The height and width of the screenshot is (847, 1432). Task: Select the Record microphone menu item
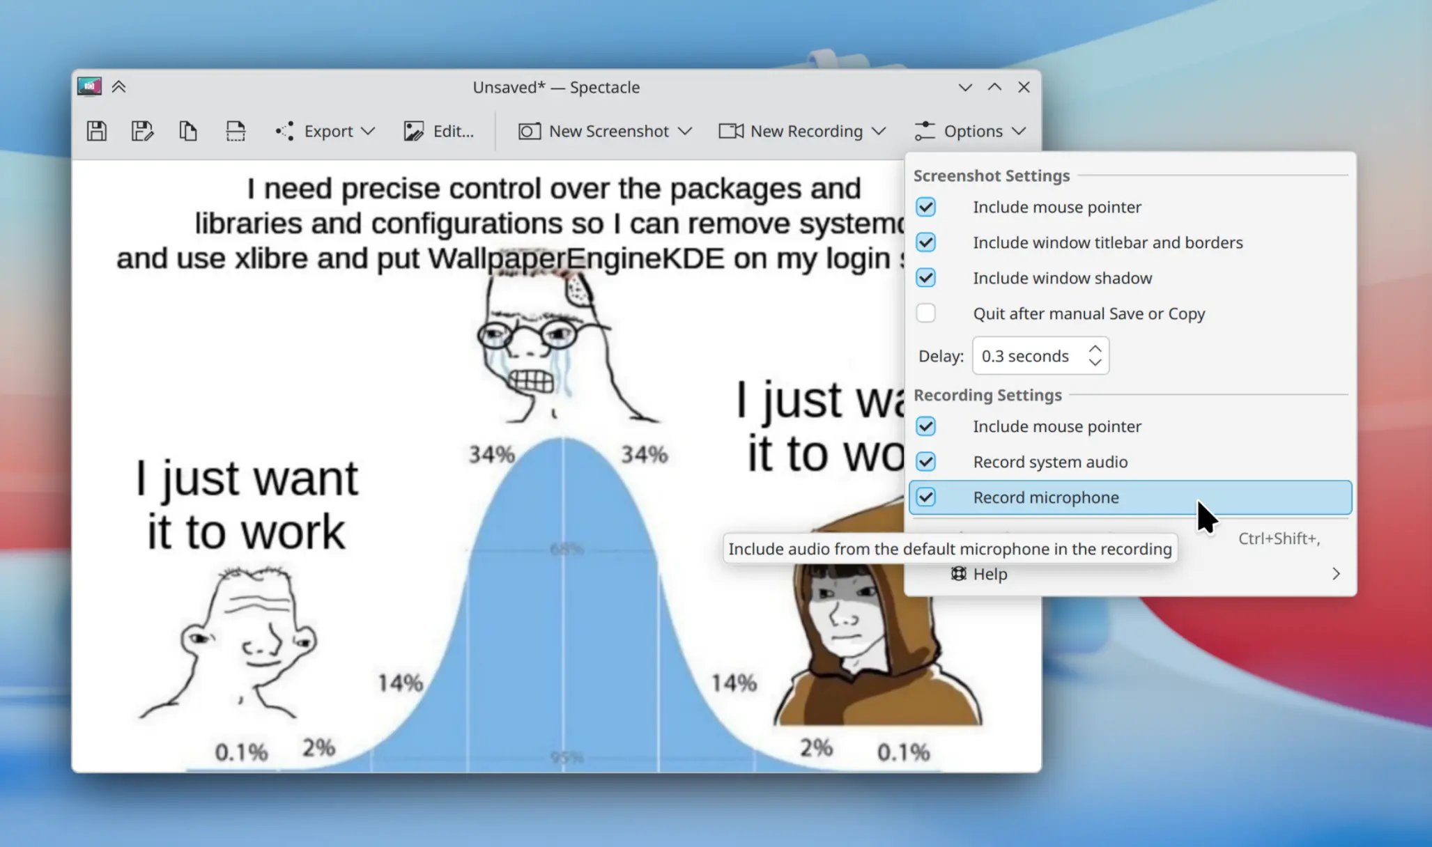pyautogui.click(x=1130, y=497)
